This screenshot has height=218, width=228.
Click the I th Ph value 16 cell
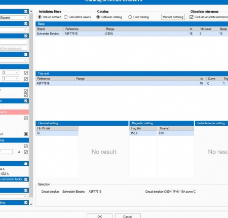click(x=57, y=133)
